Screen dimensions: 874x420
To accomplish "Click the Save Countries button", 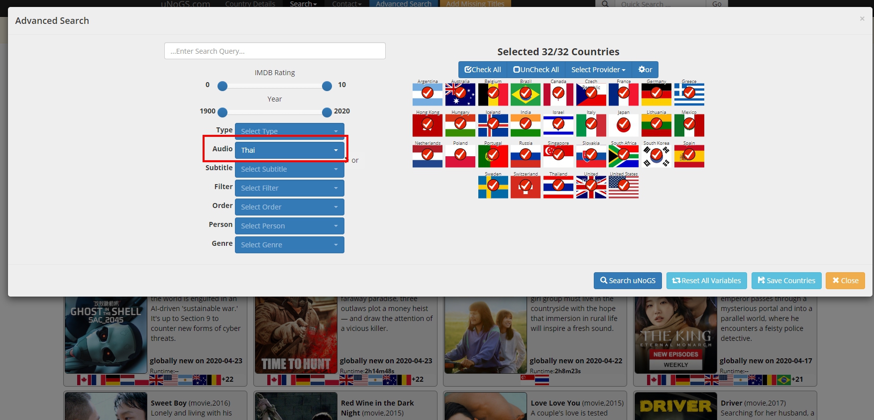I will coord(786,281).
